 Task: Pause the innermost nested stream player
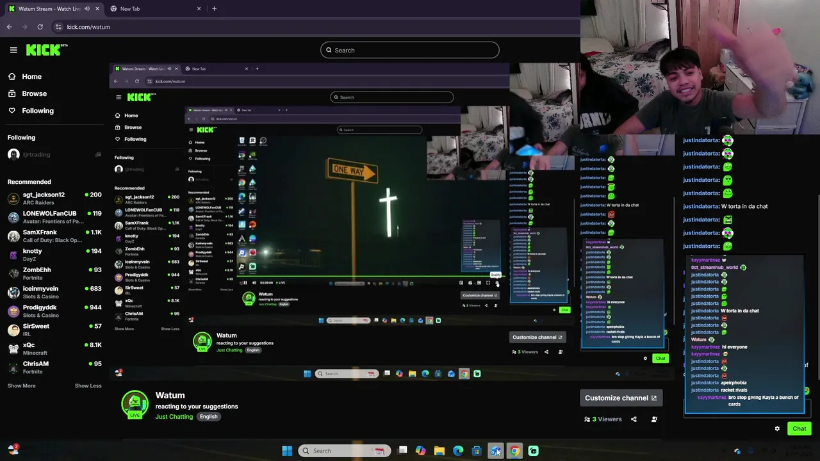point(245,282)
